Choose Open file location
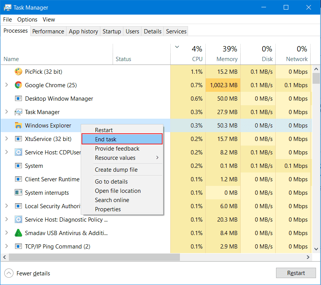The image size is (321, 285). (122, 191)
